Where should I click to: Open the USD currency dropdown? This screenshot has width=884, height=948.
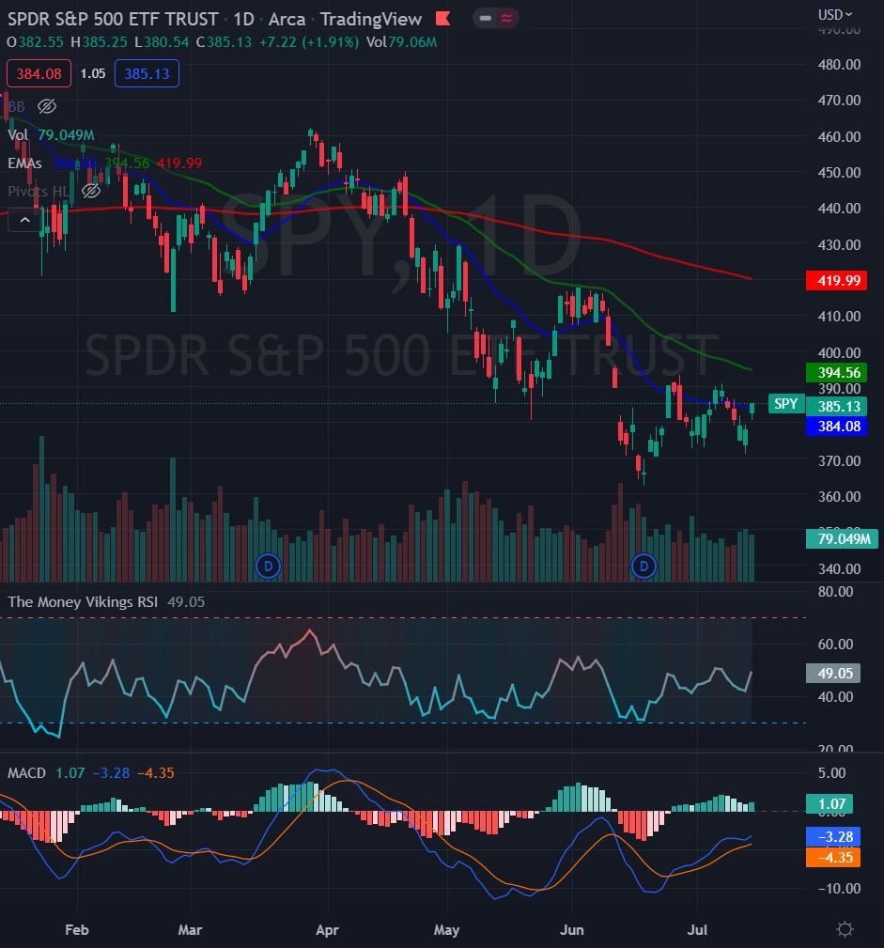[x=835, y=14]
